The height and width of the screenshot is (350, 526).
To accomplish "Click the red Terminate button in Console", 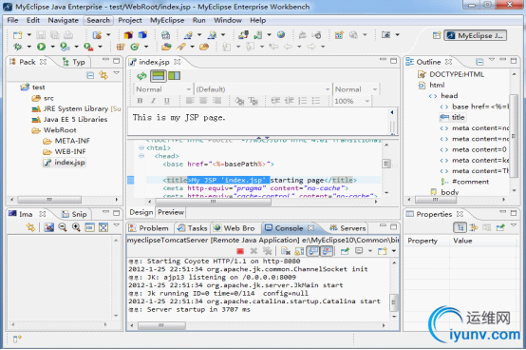I will point(240,251).
